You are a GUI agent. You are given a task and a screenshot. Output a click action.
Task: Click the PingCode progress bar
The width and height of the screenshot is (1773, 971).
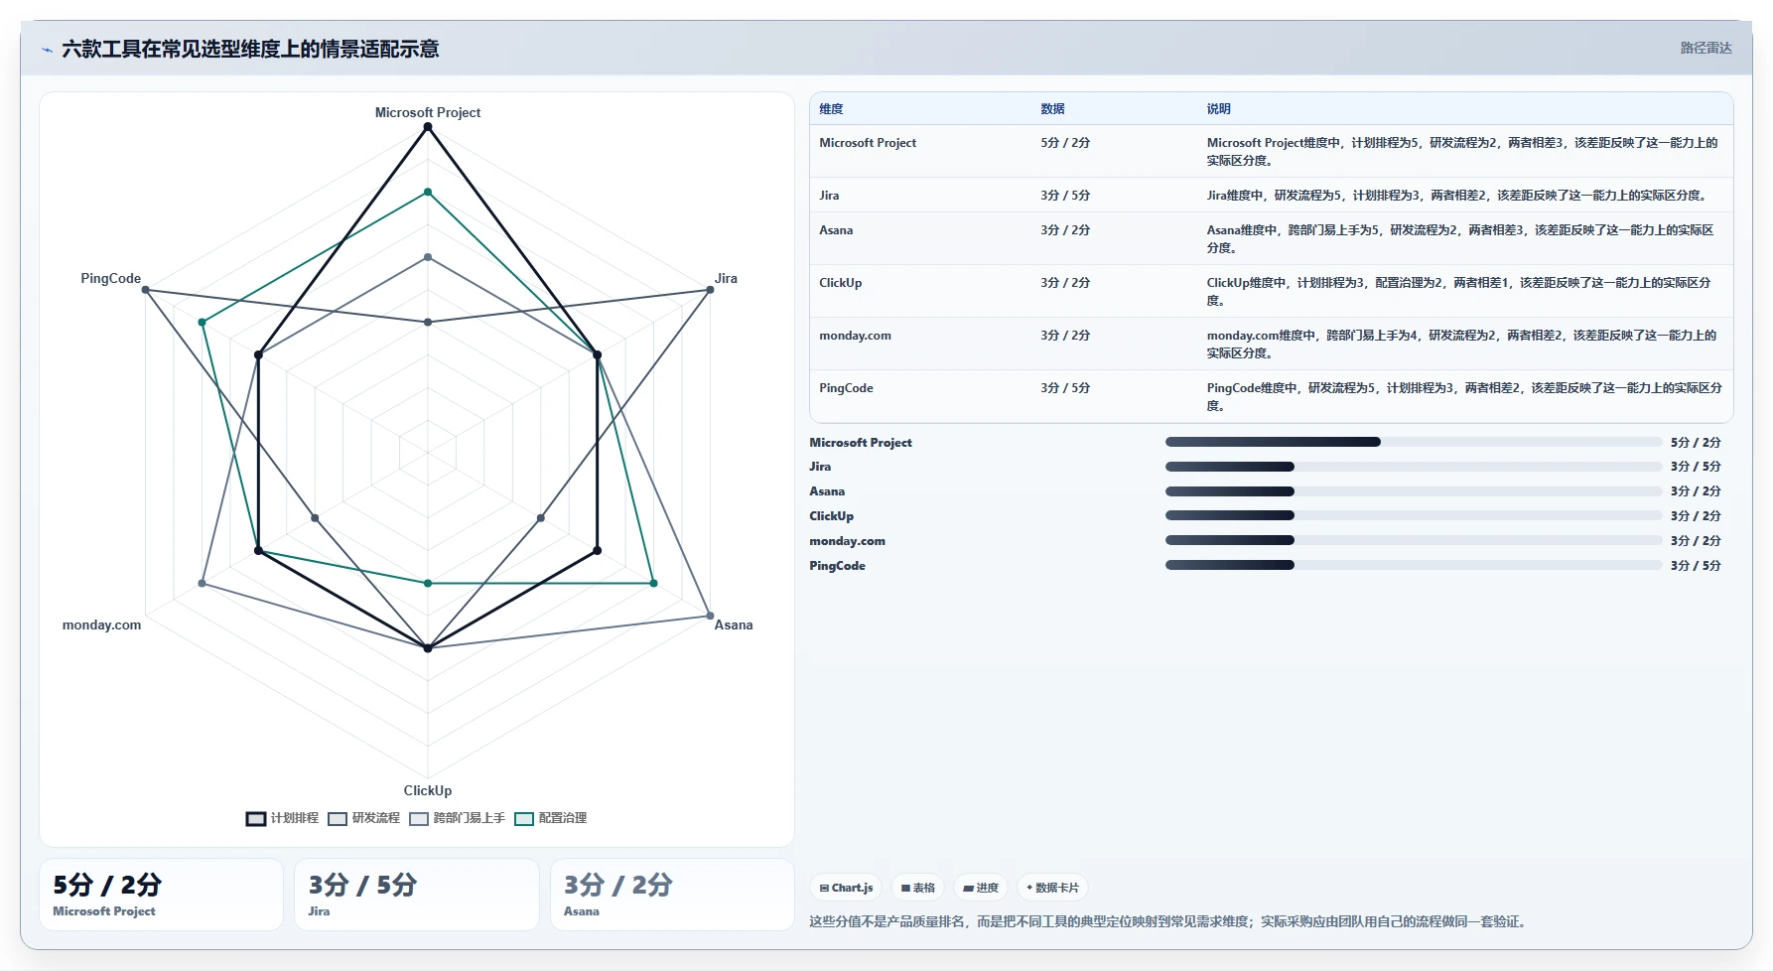tap(1414, 565)
